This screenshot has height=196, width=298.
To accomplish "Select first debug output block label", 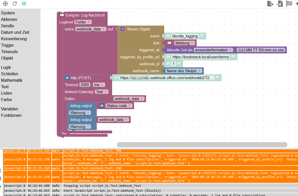I will coord(81,106).
